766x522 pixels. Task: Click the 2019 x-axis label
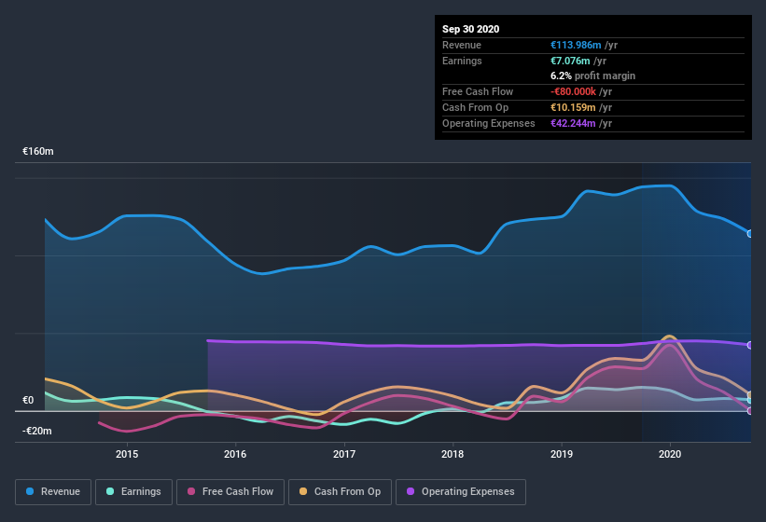pos(562,454)
